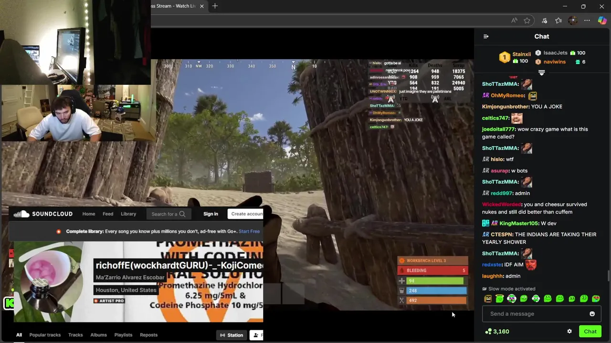
Task: Open chat settings with the gear icon
Action: tap(569, 332)
